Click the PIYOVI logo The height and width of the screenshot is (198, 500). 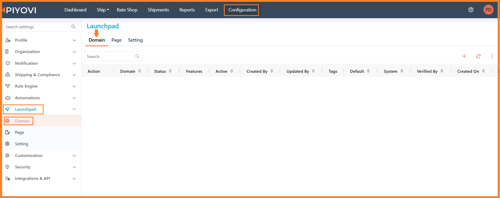click(x=19, y=10)
